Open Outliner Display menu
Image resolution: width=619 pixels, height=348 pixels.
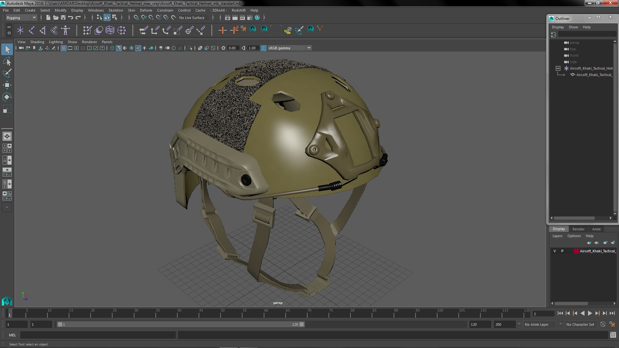click(x=558, y=27)
